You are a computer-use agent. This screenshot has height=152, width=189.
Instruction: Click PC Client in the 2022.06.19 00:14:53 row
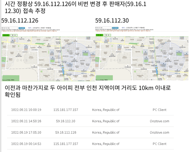click(x=159, y=144)
